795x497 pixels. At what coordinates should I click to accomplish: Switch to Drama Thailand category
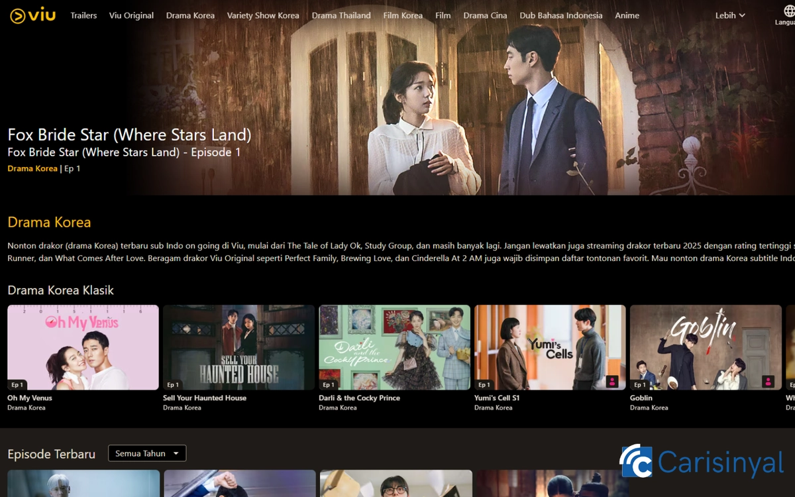click(x=341, y=15)
